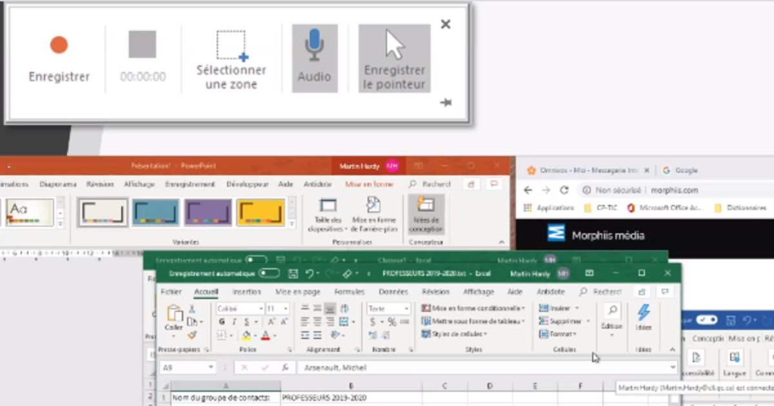774x406 pixels.
Task: Open the Données tab in Excel
Action: (x=393, y=292)
